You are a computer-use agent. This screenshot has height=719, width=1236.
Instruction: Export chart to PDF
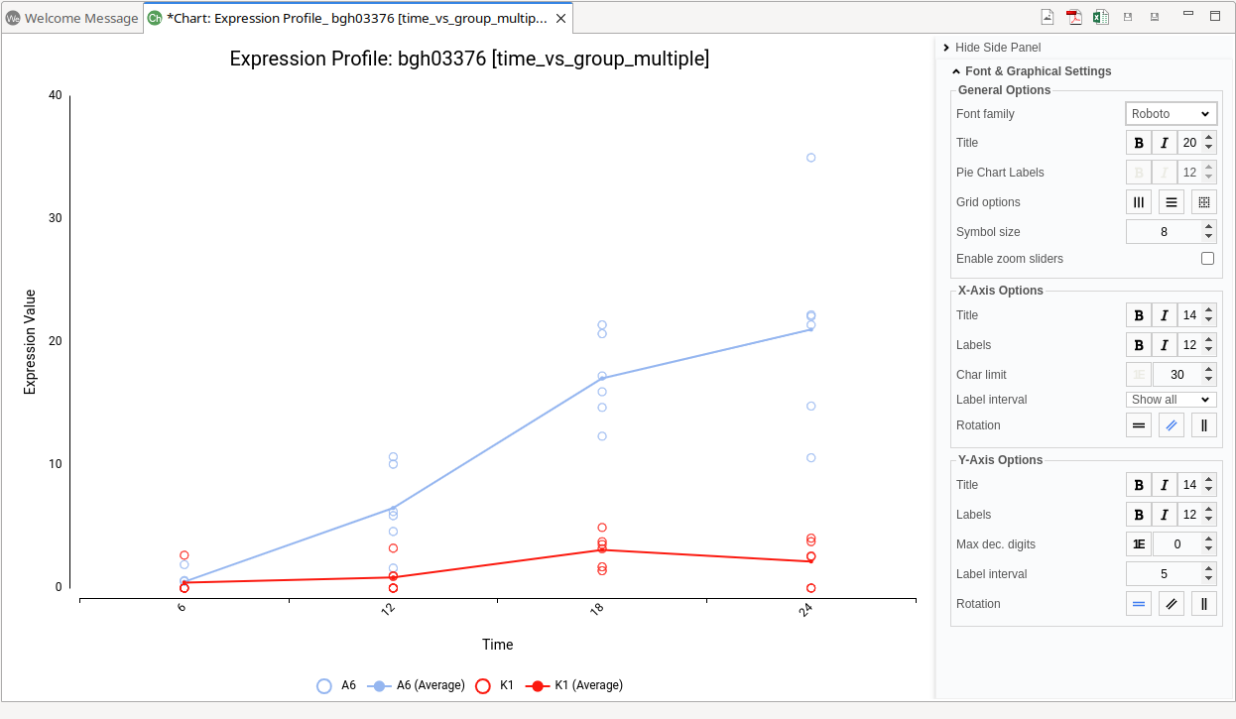tap(1073, 17)
